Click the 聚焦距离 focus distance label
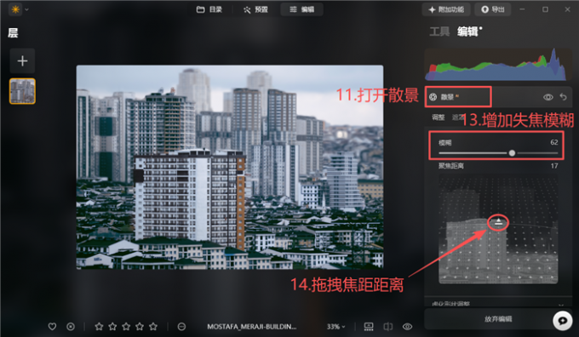This screenshot has width=579, height=337. pyautogui.click(x=450, y=166)
